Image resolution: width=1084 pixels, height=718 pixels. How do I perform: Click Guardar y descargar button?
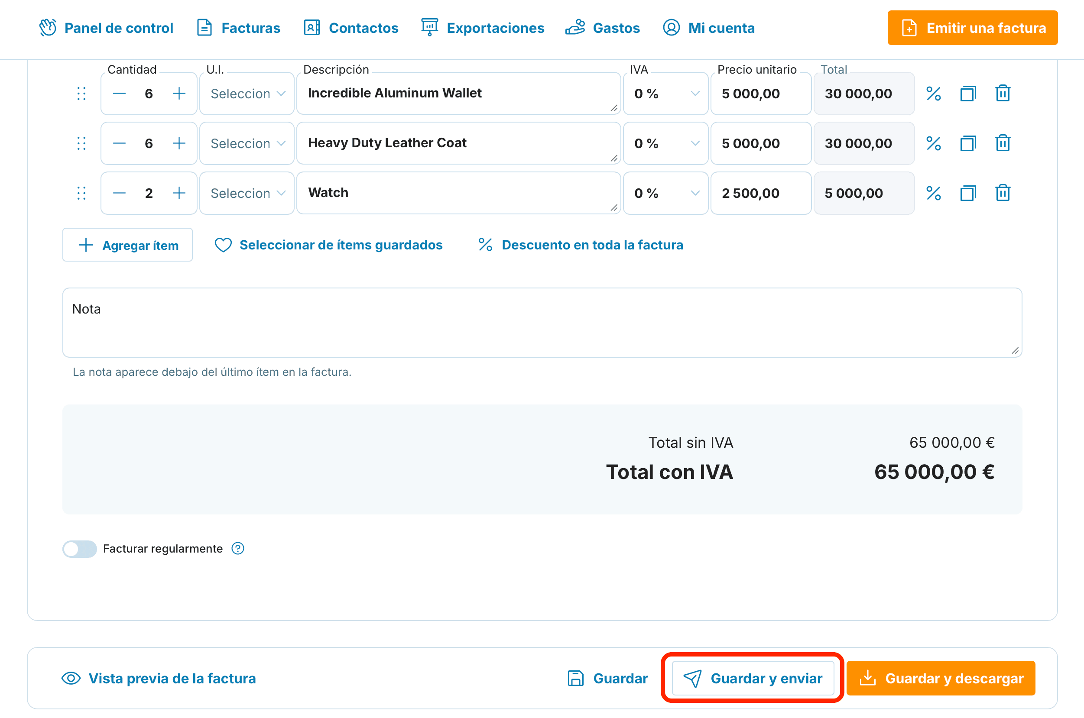click(941, 678)
